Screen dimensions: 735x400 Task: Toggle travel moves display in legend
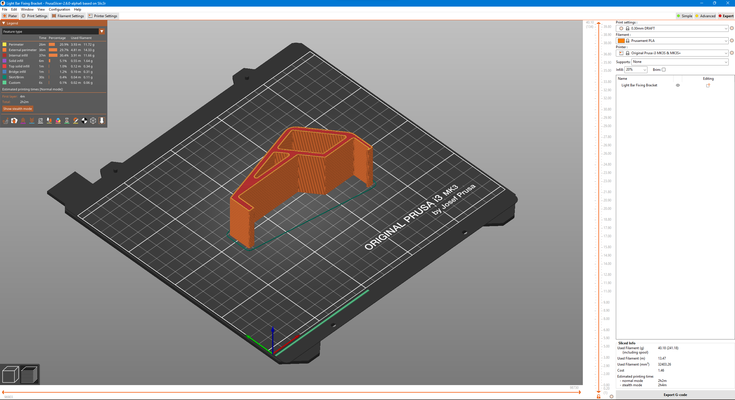tap(6, 121)
